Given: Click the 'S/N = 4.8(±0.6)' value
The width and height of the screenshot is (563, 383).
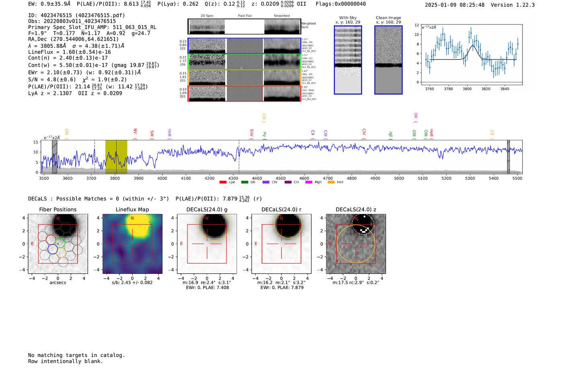Looking at the screenshot, I should (52, 80).
